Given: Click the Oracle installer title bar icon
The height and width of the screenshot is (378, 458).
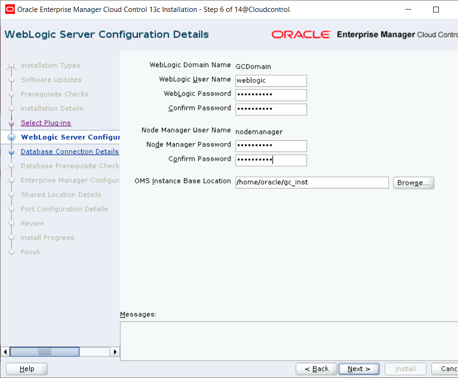Looking at the screenshot, I should (10, 10).
